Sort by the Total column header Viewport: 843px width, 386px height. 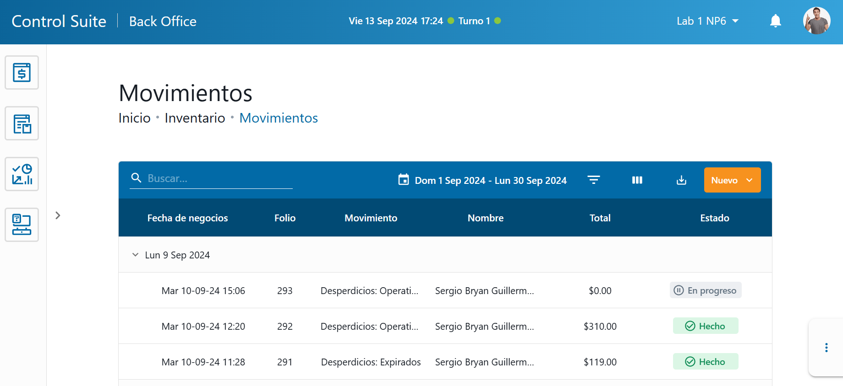pyautogui.click(x=600, y=218)
